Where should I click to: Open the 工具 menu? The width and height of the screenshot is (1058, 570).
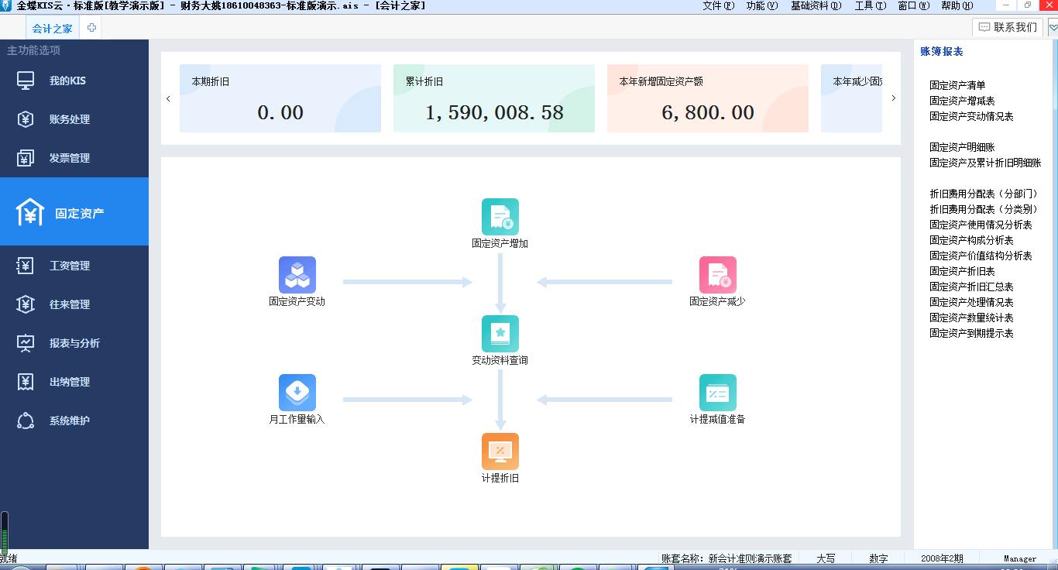pos(870,5)
